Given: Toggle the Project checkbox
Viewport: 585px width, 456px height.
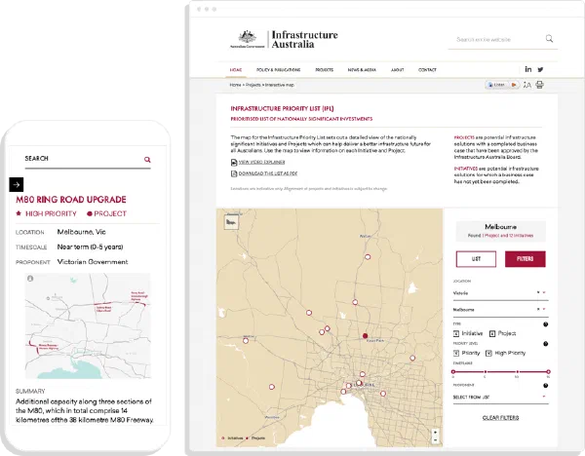Looking at the screenshot, I should [x=492, y=333].
